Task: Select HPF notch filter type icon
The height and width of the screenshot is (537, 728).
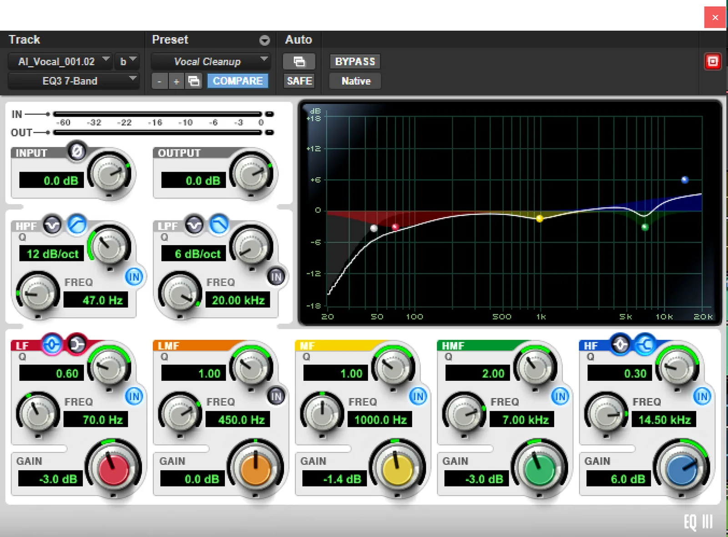Action: (x=52, y=225)
